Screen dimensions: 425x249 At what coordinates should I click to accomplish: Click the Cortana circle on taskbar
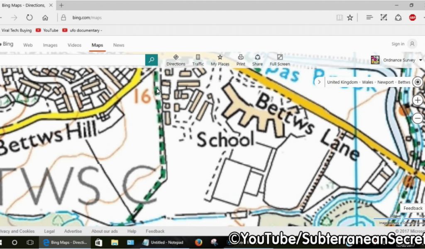coord(15,242)
